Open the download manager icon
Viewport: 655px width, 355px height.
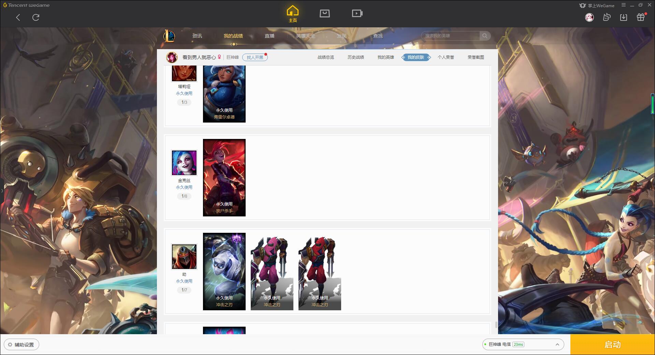point(624,17)
